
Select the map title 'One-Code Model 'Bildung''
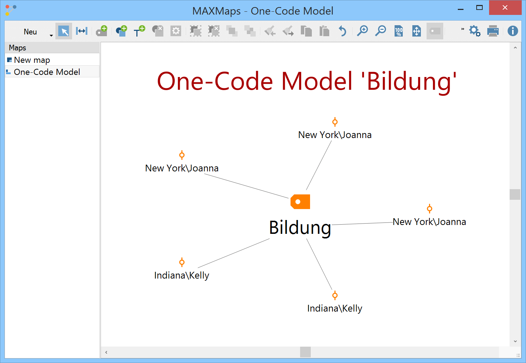tap(307, 82)
